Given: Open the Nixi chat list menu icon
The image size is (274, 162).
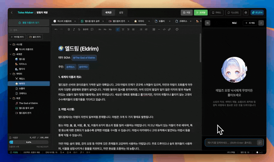Looking at the screenshot, I should 207,23.
